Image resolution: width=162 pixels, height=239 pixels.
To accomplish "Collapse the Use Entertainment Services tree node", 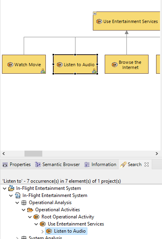I will tap(36, 224).
